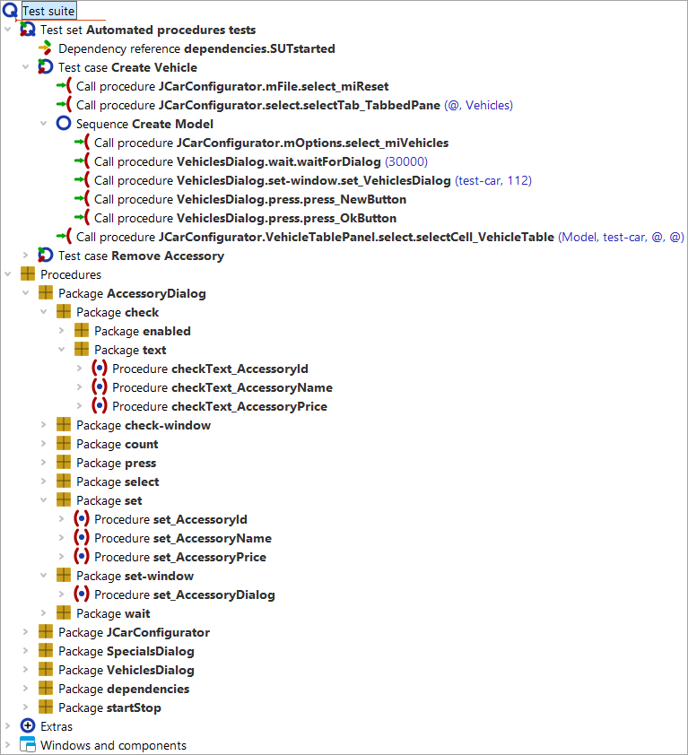Screen dimensions: 688x755
Task: Collapse the Procedures root node
Action: click(8, 274)
